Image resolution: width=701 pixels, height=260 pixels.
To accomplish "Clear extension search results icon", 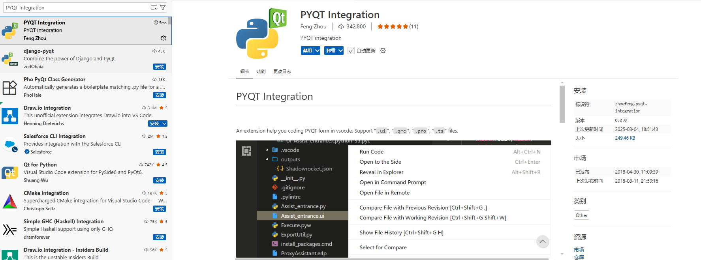I will 154,7.
